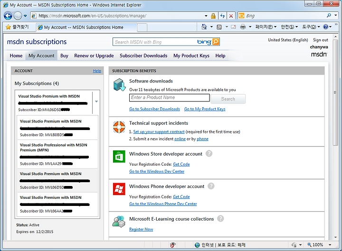Open recent pages dropdown next to Forward
342x251 pixels.
click(x=25, y=16)
